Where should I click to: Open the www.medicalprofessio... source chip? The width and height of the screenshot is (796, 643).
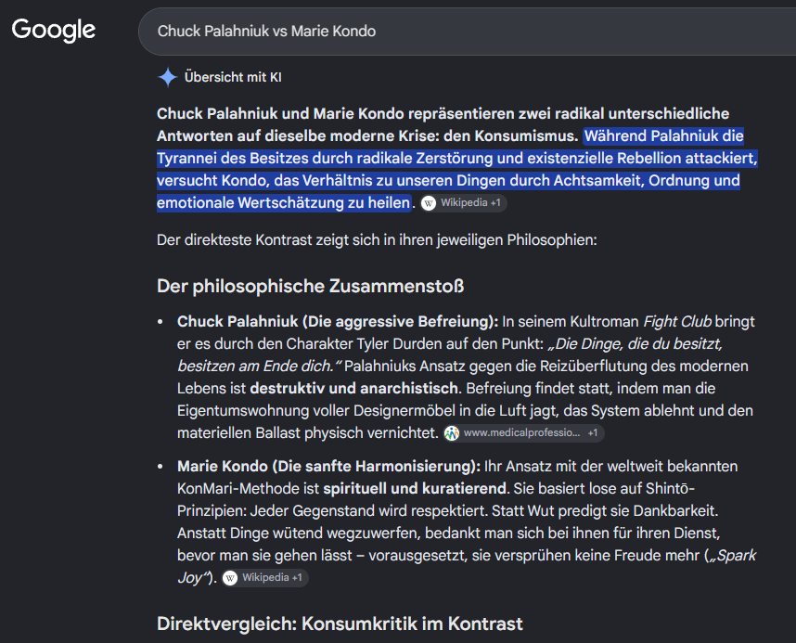point(523,433)
